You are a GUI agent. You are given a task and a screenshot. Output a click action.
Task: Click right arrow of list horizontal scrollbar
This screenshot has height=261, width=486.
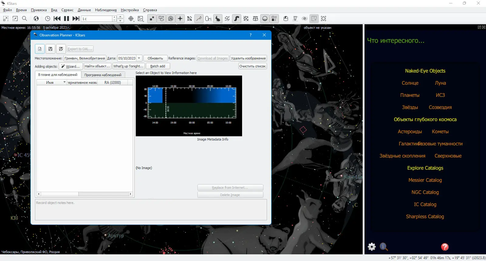click(x=131, y=194)
